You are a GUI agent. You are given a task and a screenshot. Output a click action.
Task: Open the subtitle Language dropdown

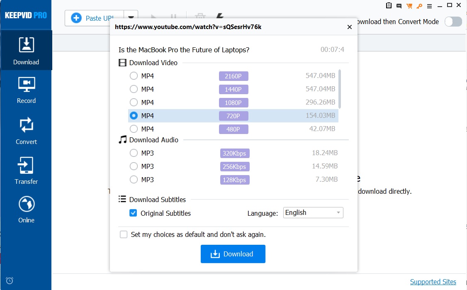coord(313,212)
